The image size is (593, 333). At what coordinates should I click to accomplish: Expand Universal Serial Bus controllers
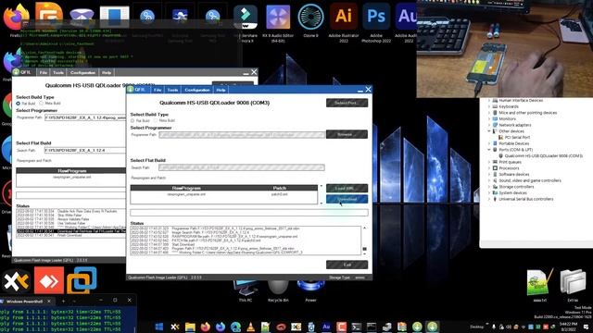pos(489,199)
